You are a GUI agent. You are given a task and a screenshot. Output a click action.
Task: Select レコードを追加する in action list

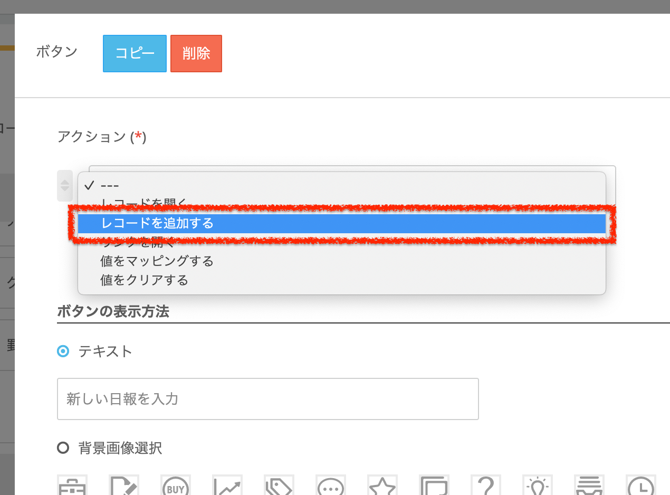(342, 223)
